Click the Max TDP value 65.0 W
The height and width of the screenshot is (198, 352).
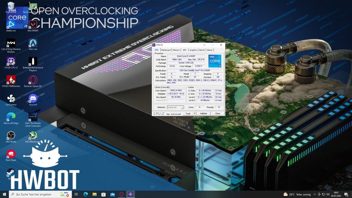[x=201, y=59]
